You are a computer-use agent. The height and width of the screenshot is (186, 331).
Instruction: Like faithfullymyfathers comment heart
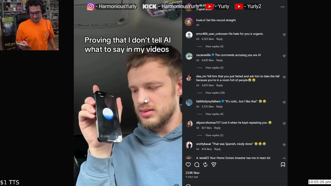click(x=284, y=102)
